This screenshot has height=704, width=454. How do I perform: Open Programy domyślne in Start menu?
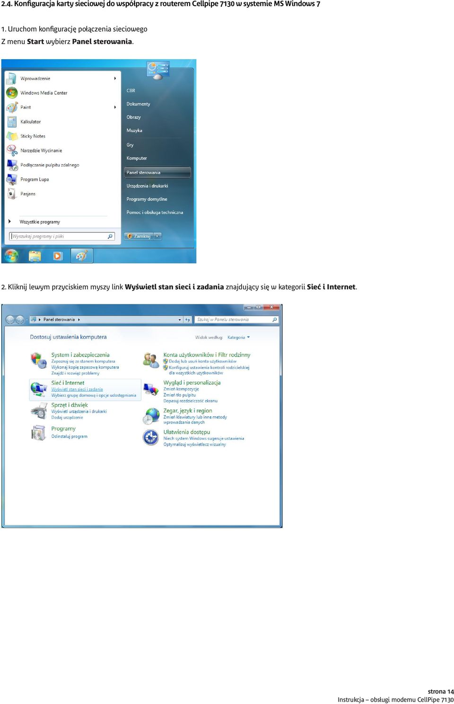coord(147,199)
